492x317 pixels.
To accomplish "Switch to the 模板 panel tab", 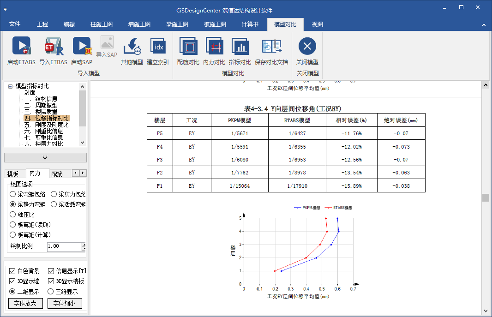I will point(13,174).
